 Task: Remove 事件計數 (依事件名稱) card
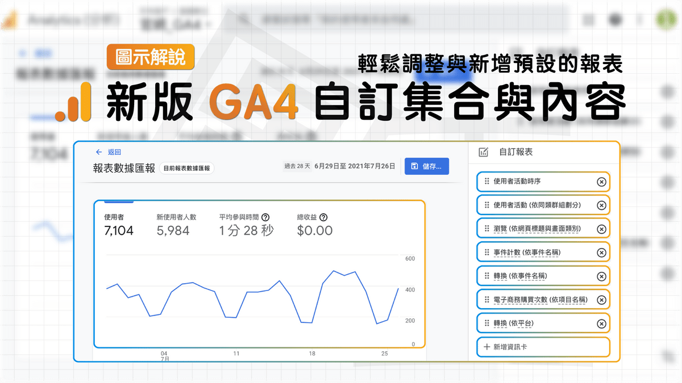[x=601, y=252]
